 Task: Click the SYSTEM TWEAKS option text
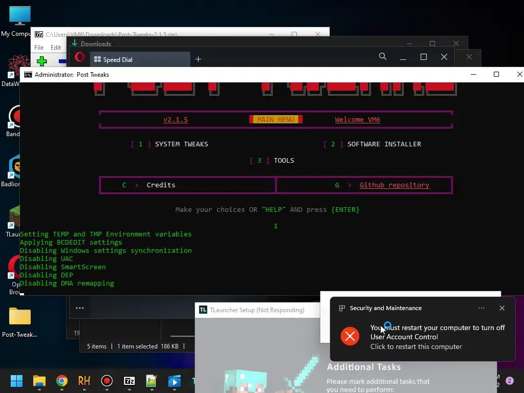click(182, 144)
